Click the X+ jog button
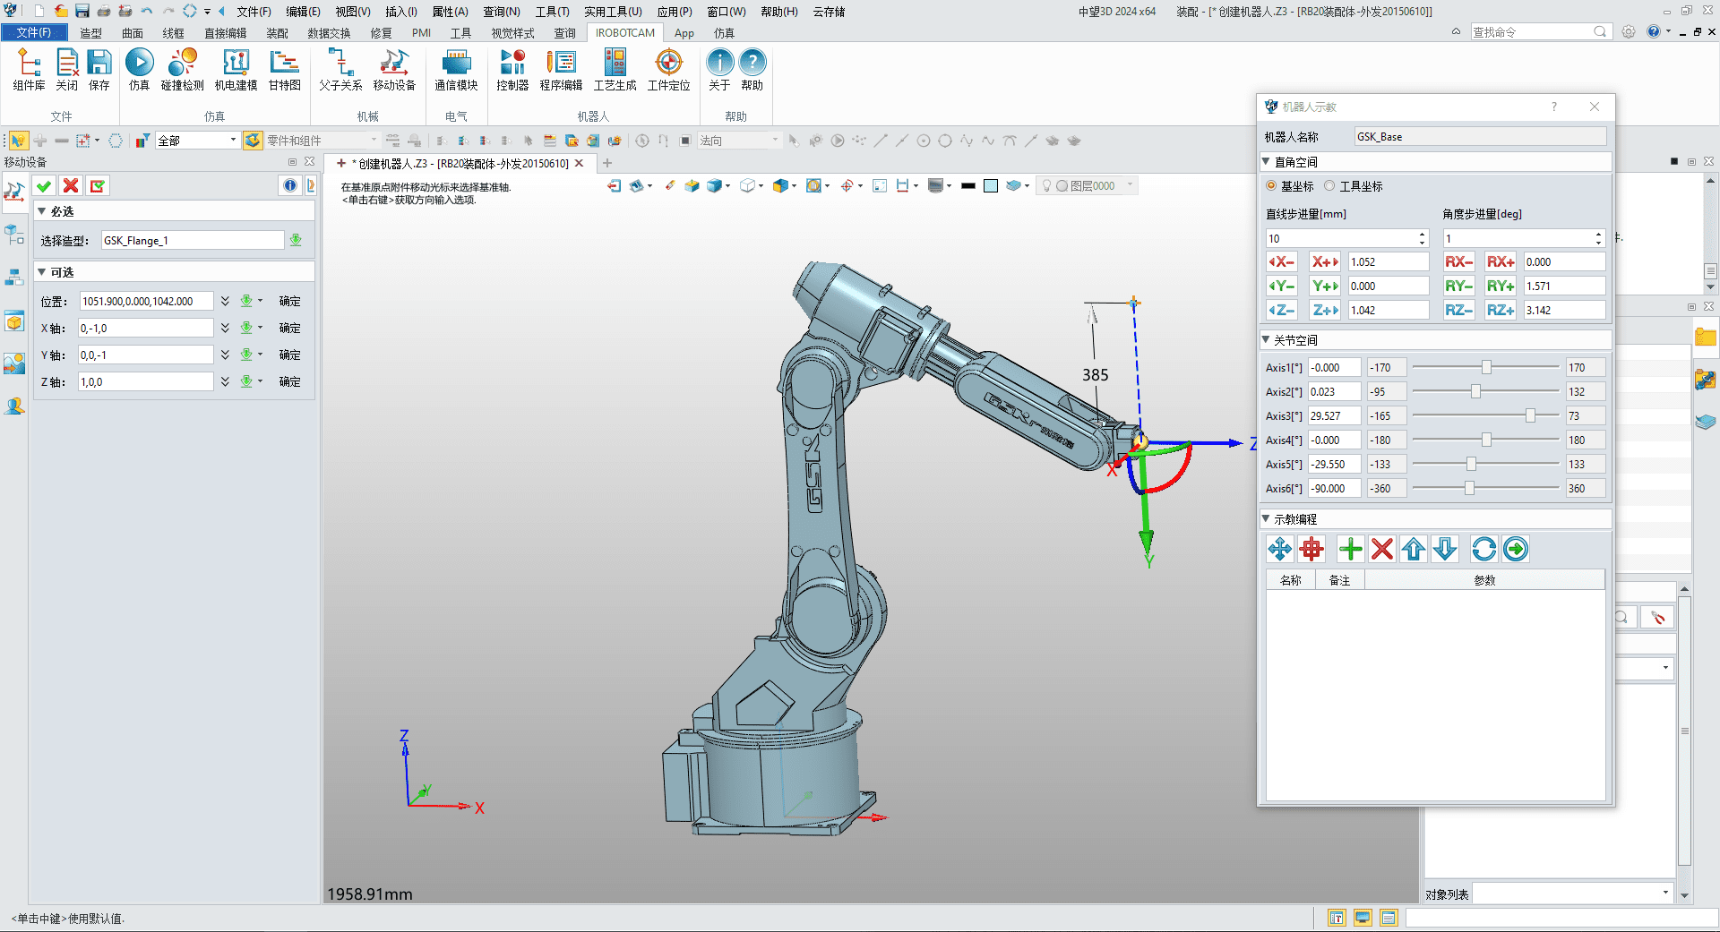This screenshot has height=932, width=1720. point(1324,261)
